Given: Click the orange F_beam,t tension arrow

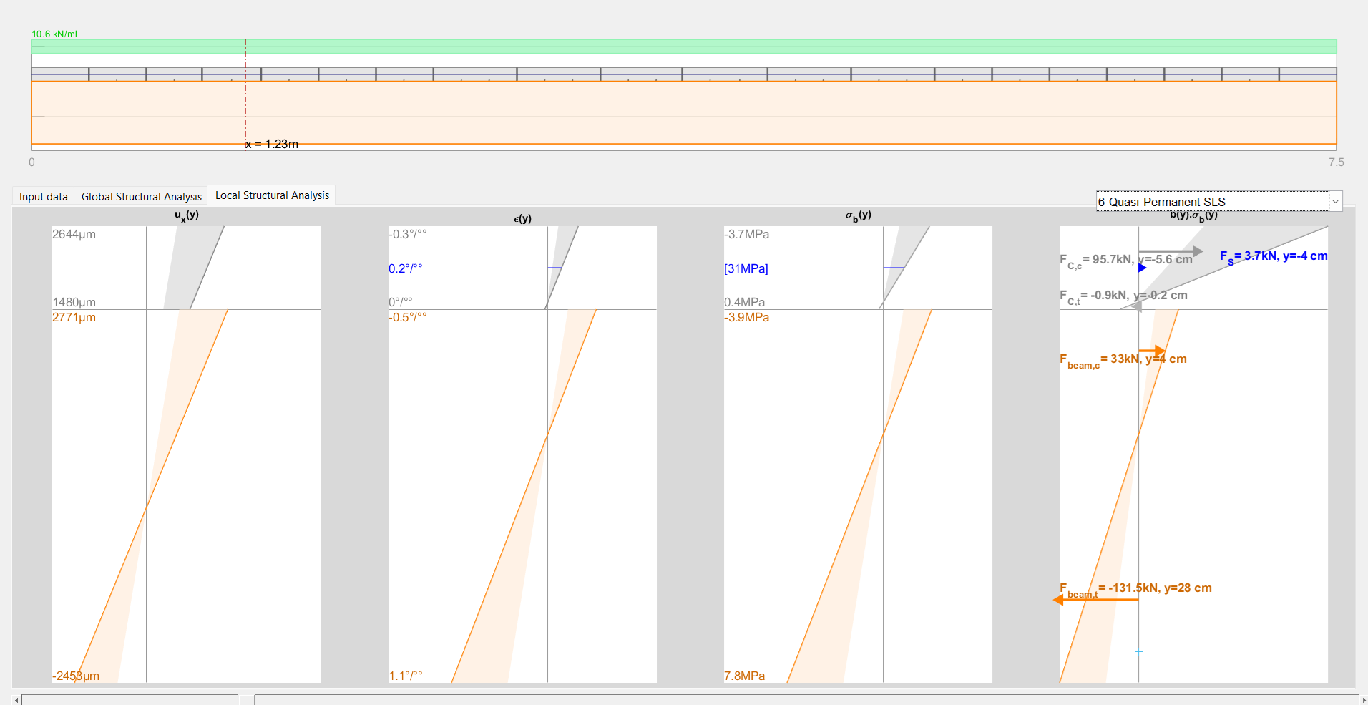Looking at the screenshot, I should [x=1095, y=600].
